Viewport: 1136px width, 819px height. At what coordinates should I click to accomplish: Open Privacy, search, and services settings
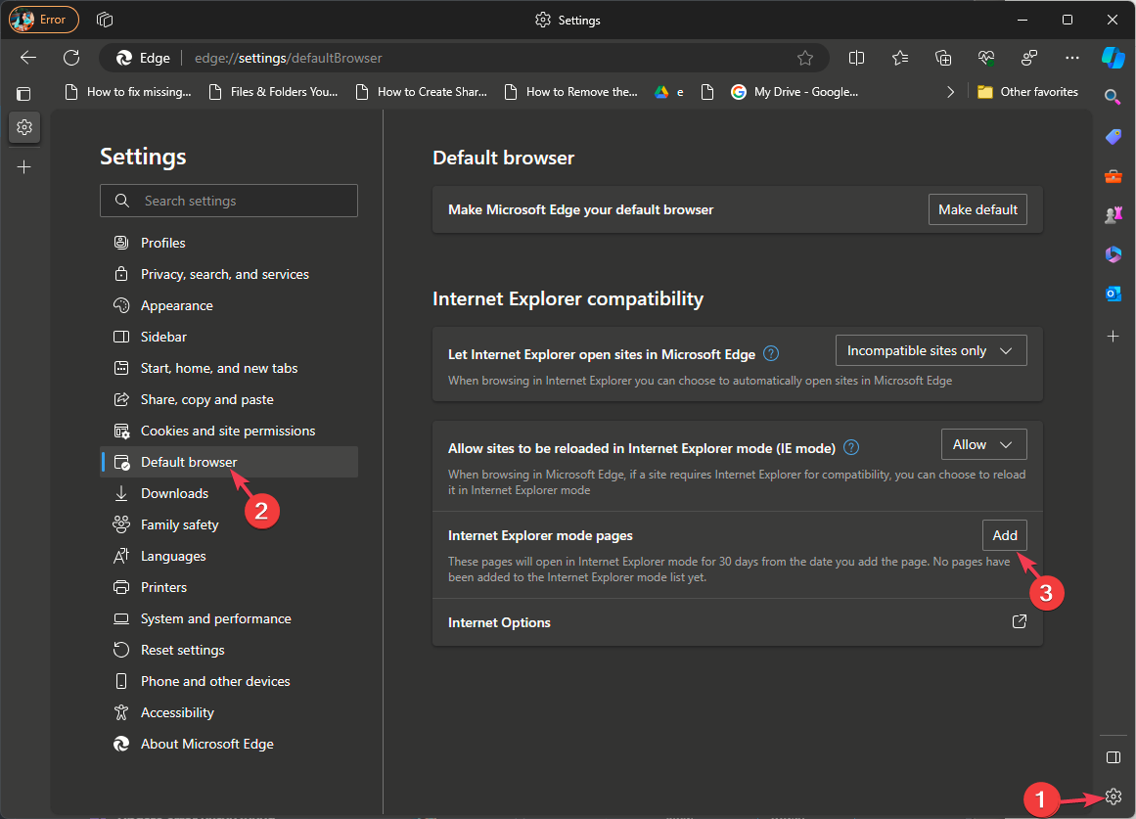[224, 274]
